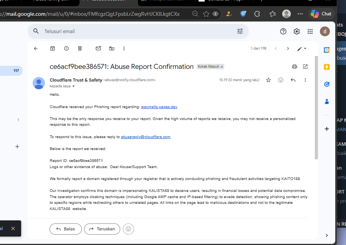Image resolution: width=346 pixels, height=245 pixels.
Task: Open Google Contacts side panel
Action: coord(326,102)
